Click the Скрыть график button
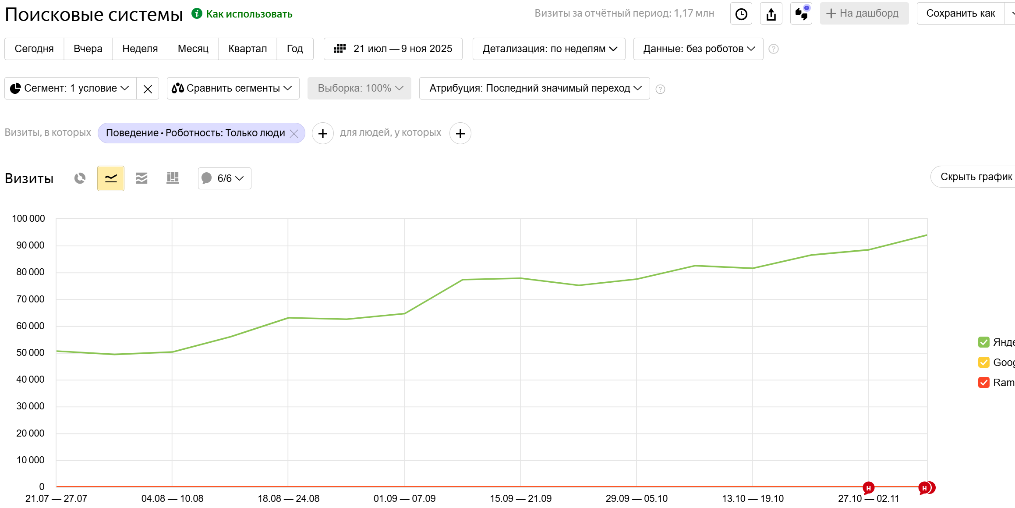 tap(976, 177)
